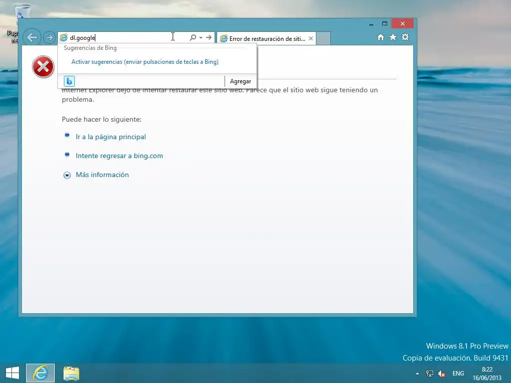
Task: Click 'Sugerencias de Bing' heading text
Action: 90,48
